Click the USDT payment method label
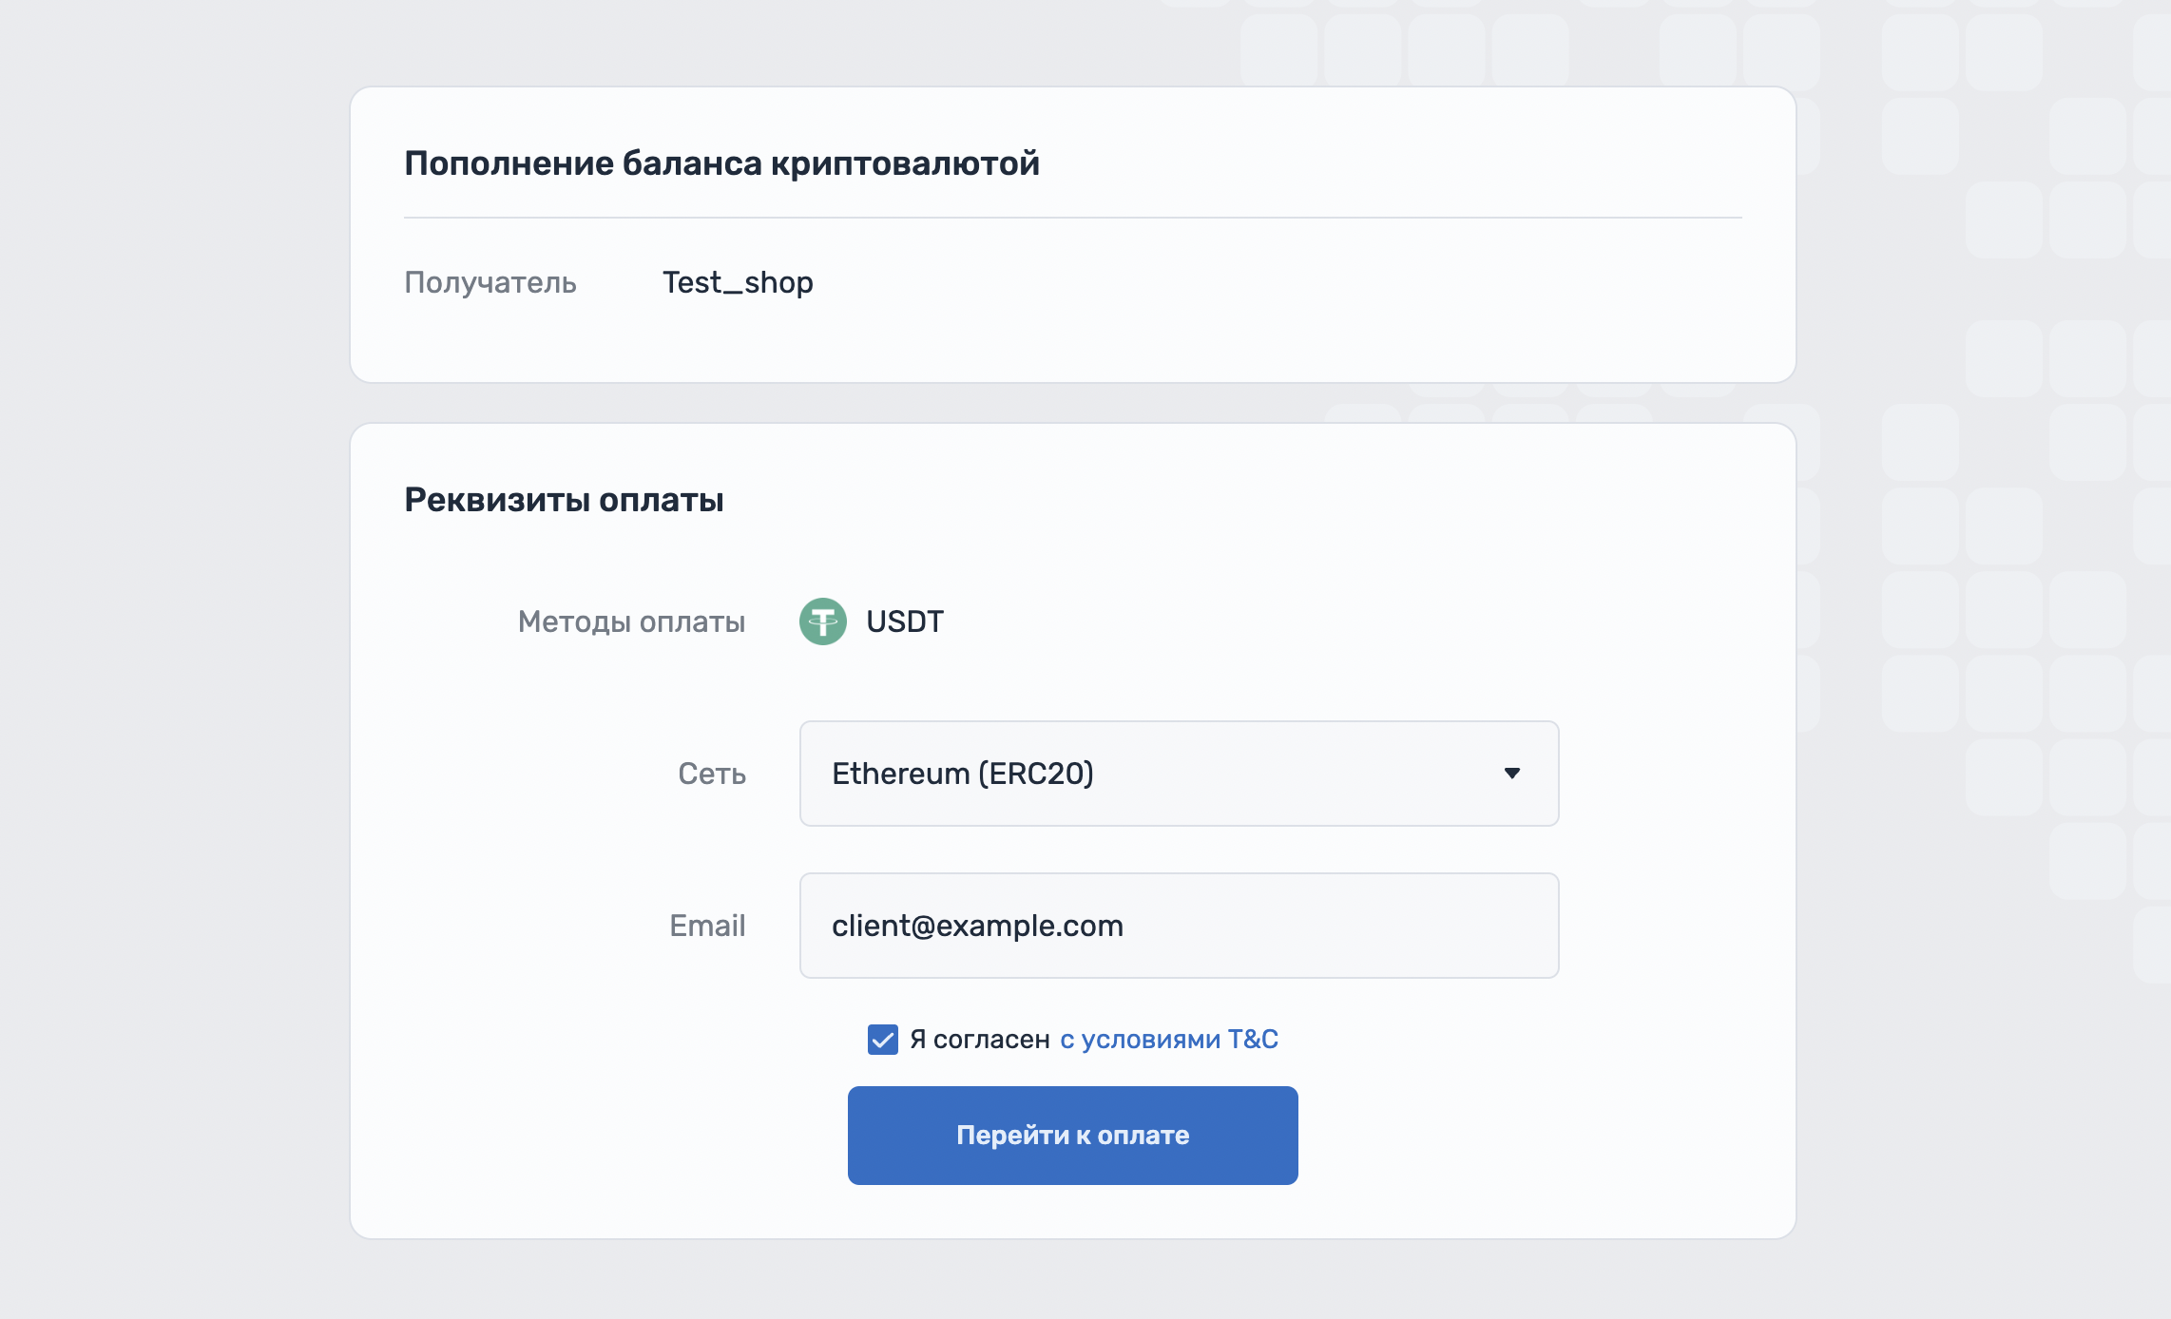 [904, 621]
